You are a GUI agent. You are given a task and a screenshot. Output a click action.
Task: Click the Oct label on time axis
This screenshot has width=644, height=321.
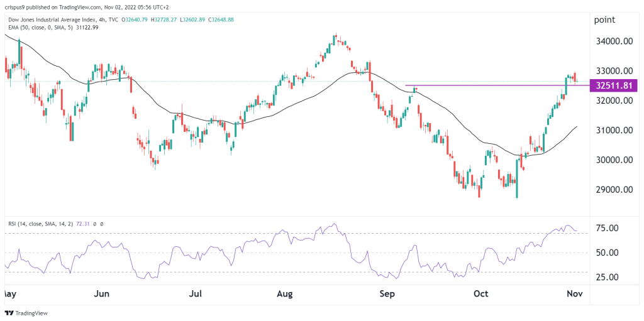[x=480, y=294]
